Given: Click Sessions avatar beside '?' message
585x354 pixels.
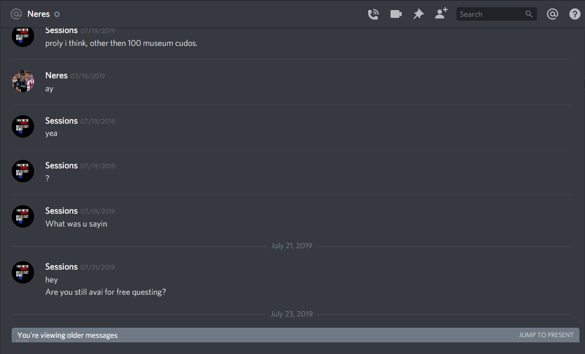Looking at the screenshot, I should click(23, 171).
